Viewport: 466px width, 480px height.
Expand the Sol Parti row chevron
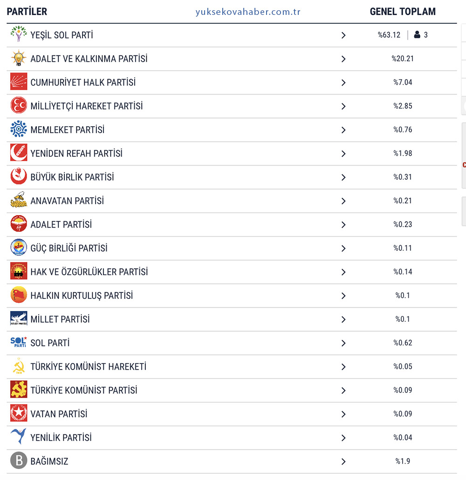click(x=343, y=343)
